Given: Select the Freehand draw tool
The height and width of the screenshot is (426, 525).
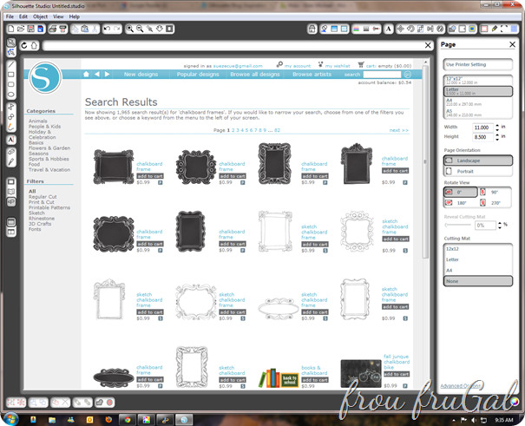Looking at the screenshot, I should point(11,127).
